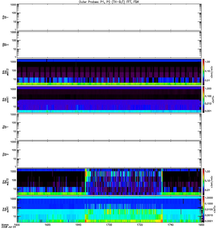
Task: Click the 1700 time axis label
Action: [109, 225]
